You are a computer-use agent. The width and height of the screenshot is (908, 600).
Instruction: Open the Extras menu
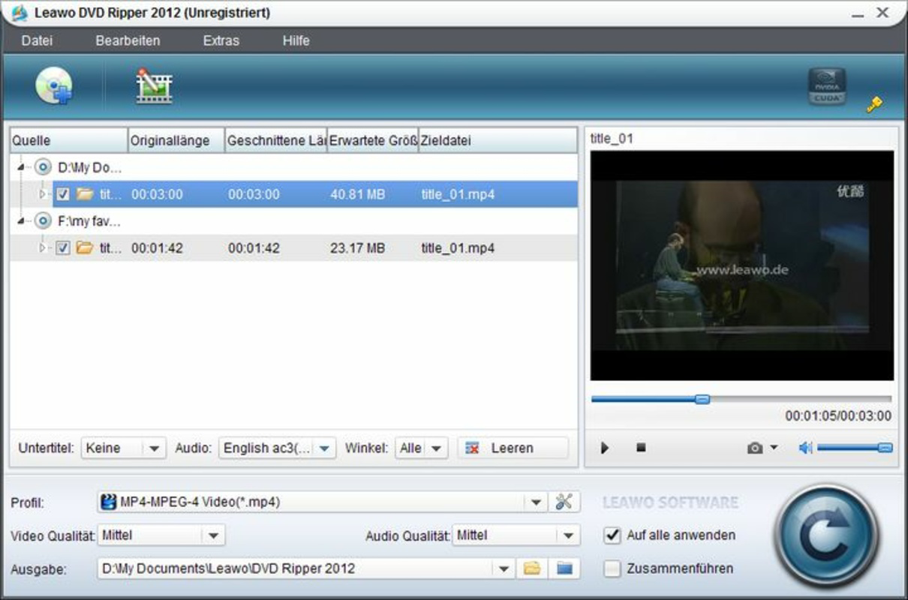221,40
